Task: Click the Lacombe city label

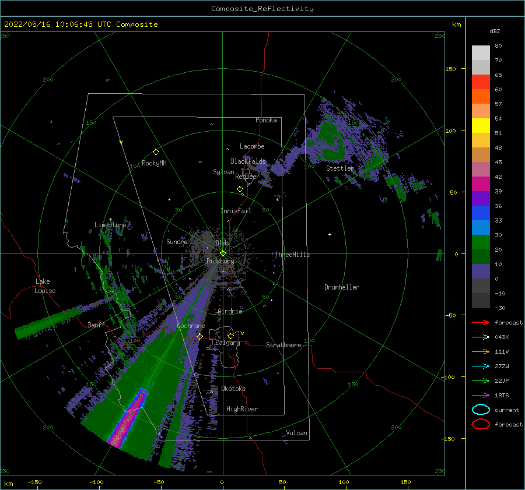Action: point(252,146)
